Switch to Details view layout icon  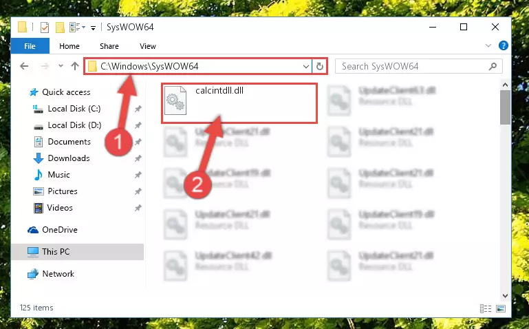[486, 308]
